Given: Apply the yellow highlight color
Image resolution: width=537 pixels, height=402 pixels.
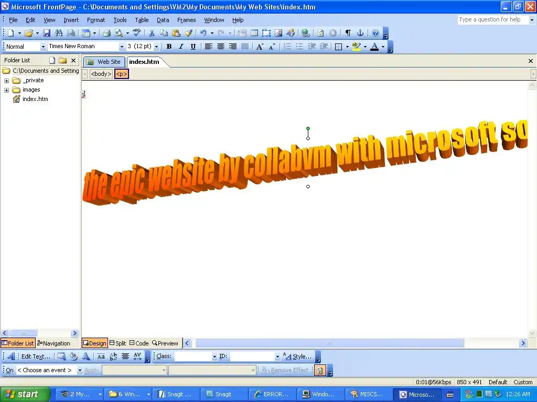Looking at the screenshot, I should tap(357, 47).
